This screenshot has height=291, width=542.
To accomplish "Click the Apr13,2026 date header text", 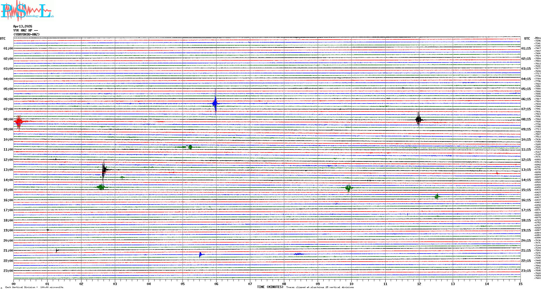I will click(x=23, y=26).
